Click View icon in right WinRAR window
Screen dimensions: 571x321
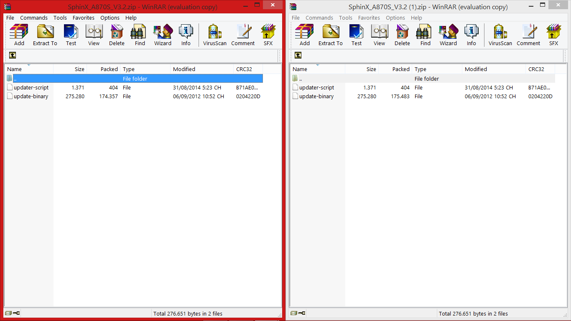(x=380, y=35)
